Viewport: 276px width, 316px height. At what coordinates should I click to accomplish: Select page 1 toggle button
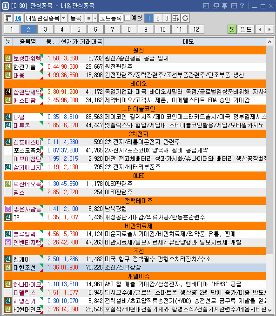tap(149, 18)
